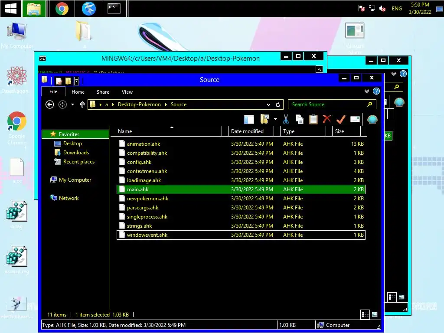Open Downloads in the navigation pane
This screenshot has height=333, width=444.
point(76,153)
